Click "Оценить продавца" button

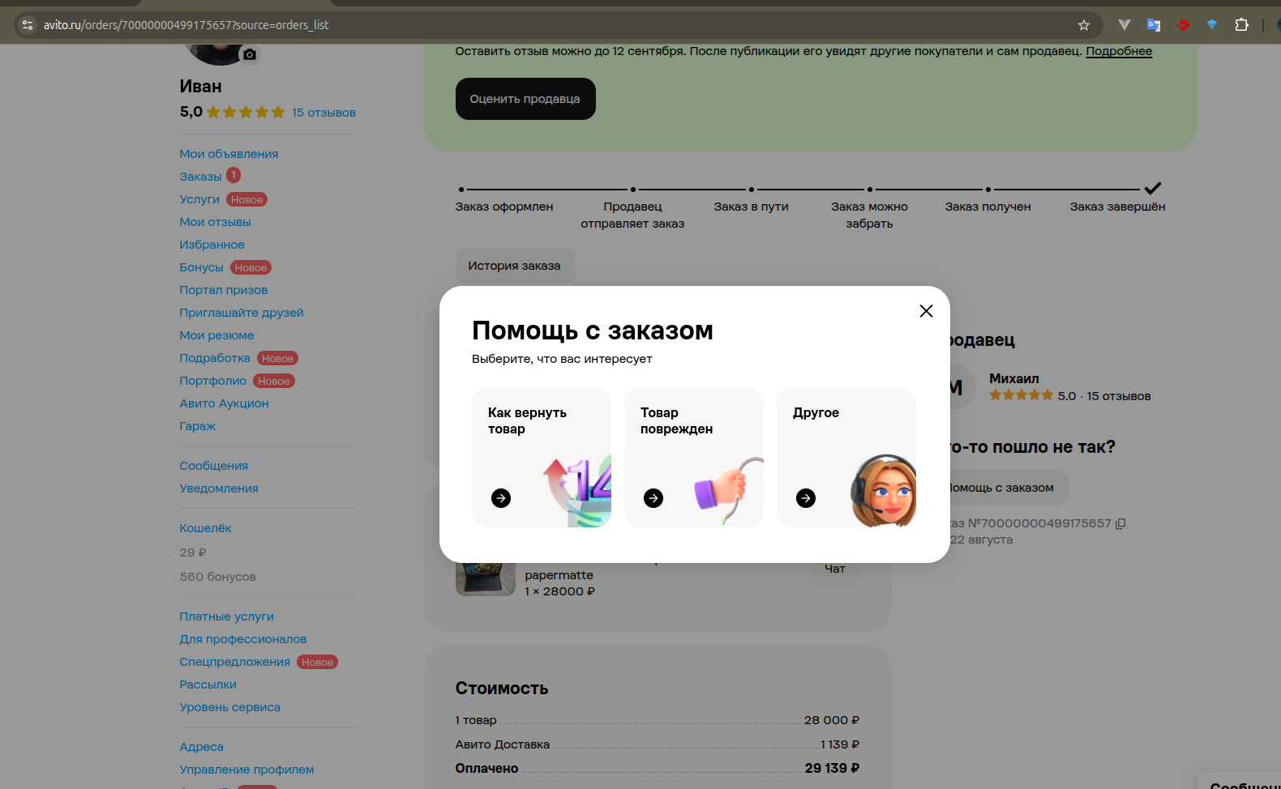point(525,99)
